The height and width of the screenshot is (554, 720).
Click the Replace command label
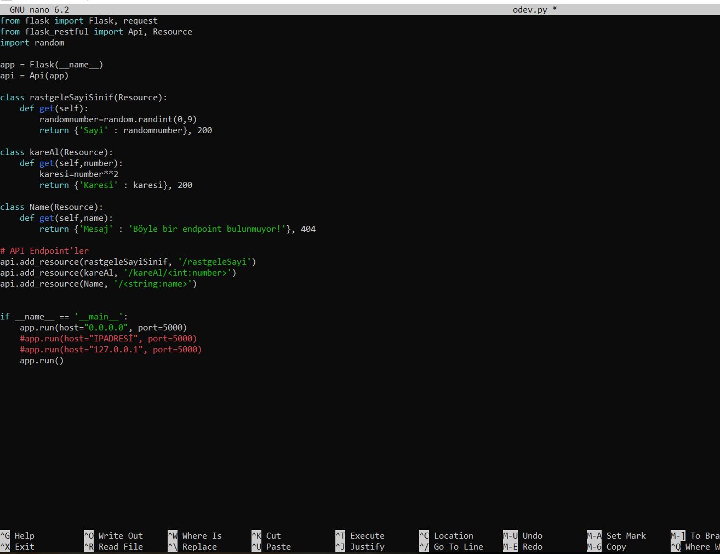coord(199,546)
